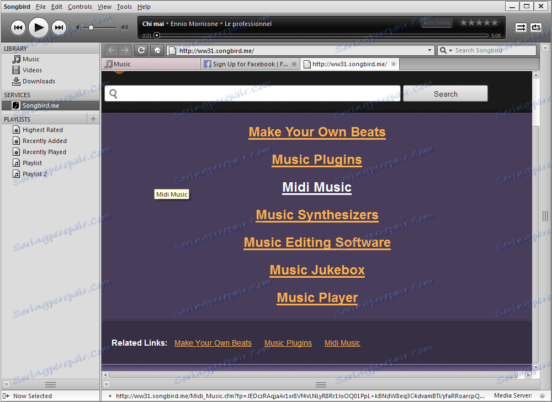Screen dimensions: 552x402
Task: Click the horizontal scrollbar right arrow
Action: [528, 374]
